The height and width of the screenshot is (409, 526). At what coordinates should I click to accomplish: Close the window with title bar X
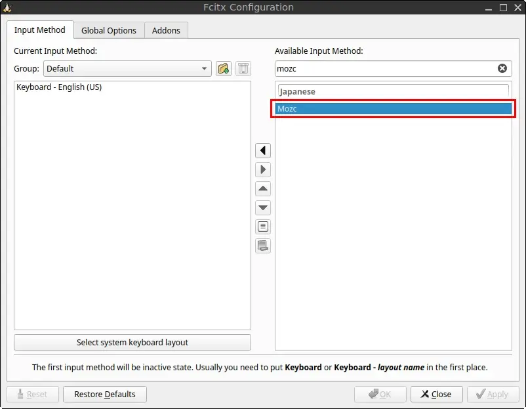[517, 7]
